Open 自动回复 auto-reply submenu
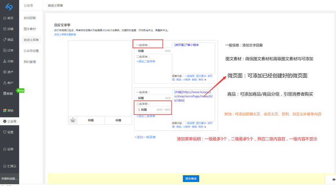Viewport: 336px width, 186px height. [x=30, y=18]
